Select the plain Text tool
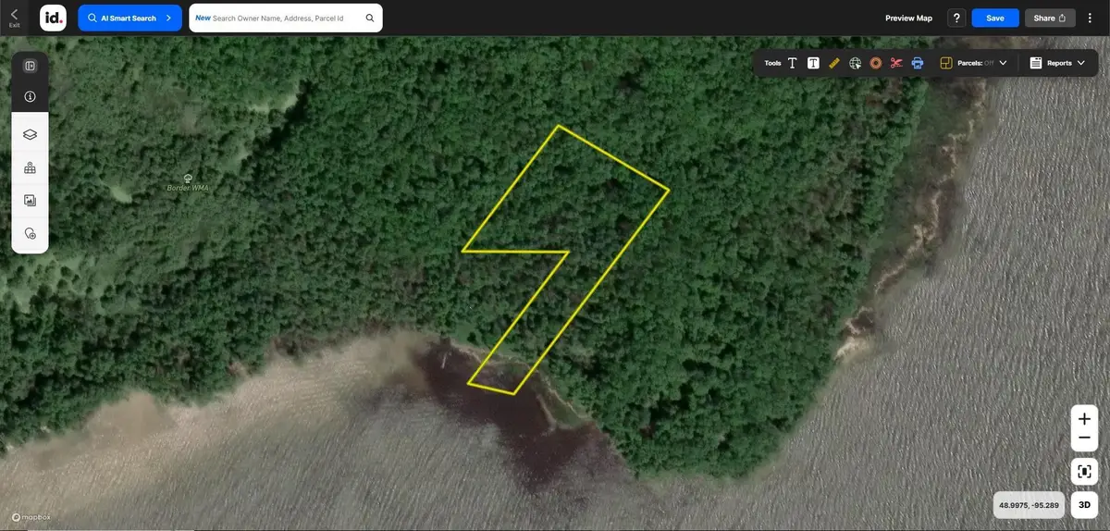Image resolution: width=1110 pixels, height=531 pixels. click(x=793, y=63)
